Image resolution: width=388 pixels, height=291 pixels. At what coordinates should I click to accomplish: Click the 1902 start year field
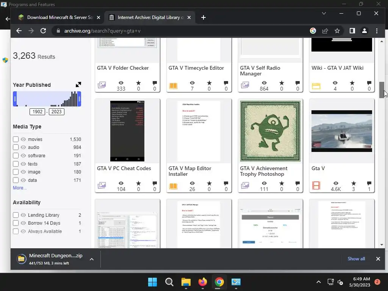38,112
